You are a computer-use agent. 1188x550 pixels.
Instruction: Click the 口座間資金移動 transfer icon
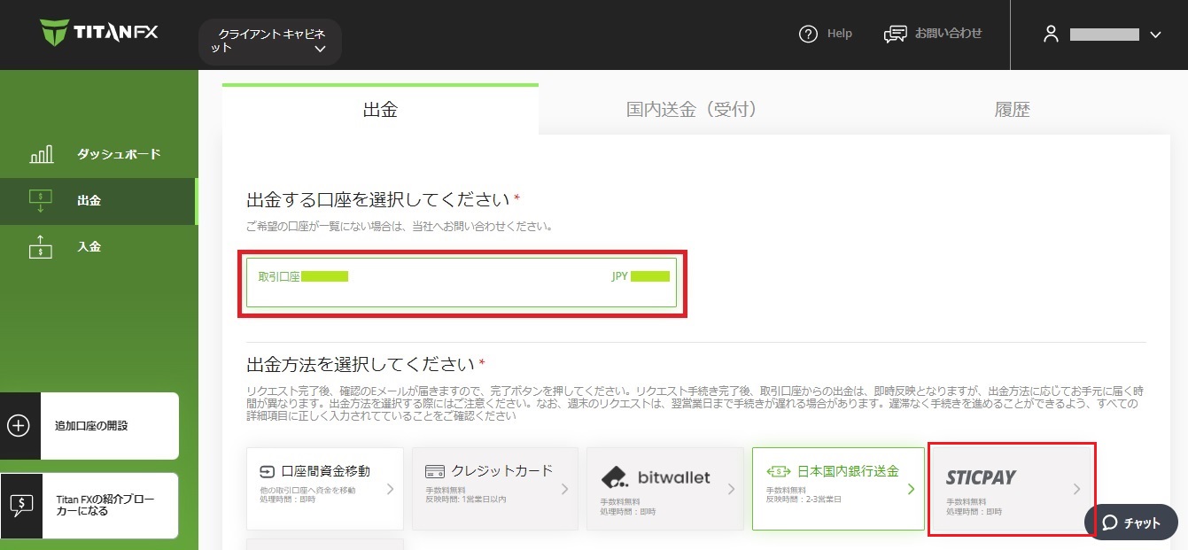click(x=267, y=471)
